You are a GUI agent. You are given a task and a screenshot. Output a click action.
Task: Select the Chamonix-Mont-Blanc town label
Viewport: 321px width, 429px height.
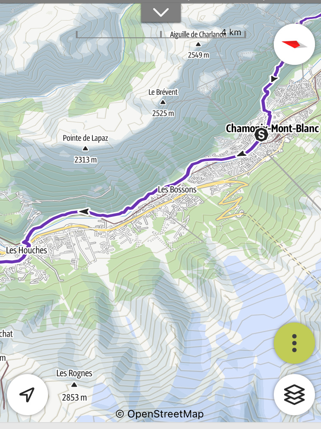(x=273, y=128)
